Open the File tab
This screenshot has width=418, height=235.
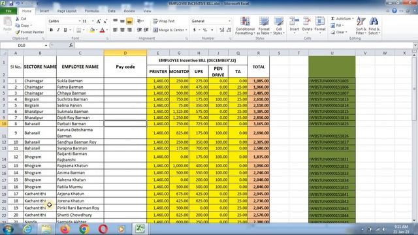pyautogui.click(x=8, y=11)
